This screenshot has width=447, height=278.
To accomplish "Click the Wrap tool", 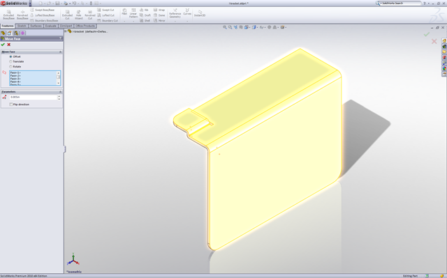I will tap(159, 10).
